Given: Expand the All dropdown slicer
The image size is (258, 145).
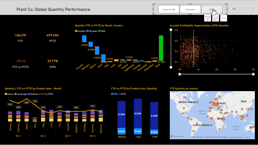Looking at the screenshot, I should 243,9.
